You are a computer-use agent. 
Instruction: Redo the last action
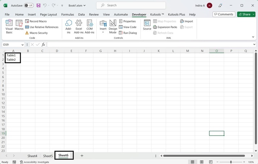53,5
